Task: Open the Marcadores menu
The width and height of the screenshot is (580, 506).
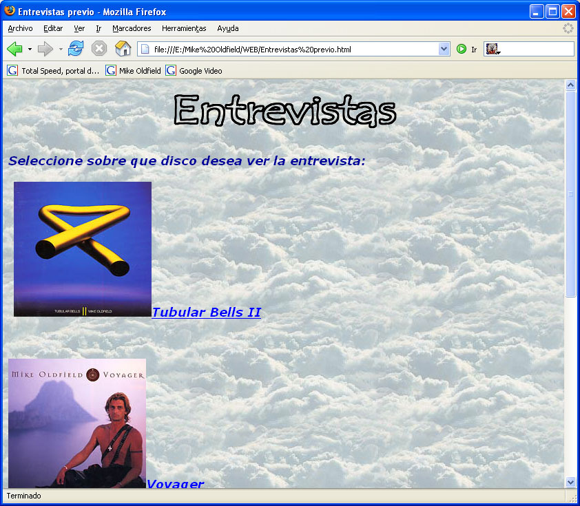Action: [x=132, y=28]
